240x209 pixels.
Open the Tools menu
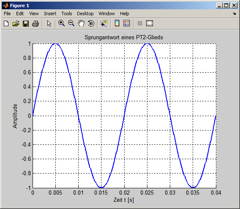point(67,14)
